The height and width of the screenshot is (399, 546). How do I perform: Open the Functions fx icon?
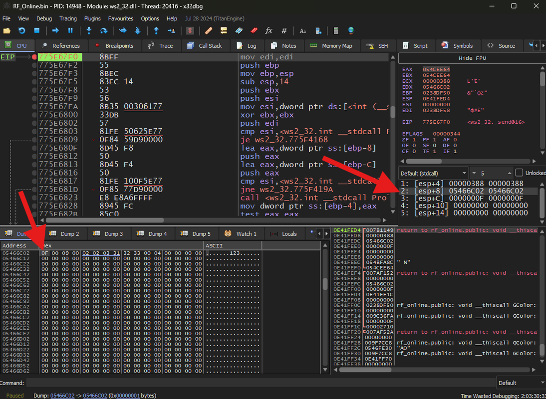(x=269, y=30)
